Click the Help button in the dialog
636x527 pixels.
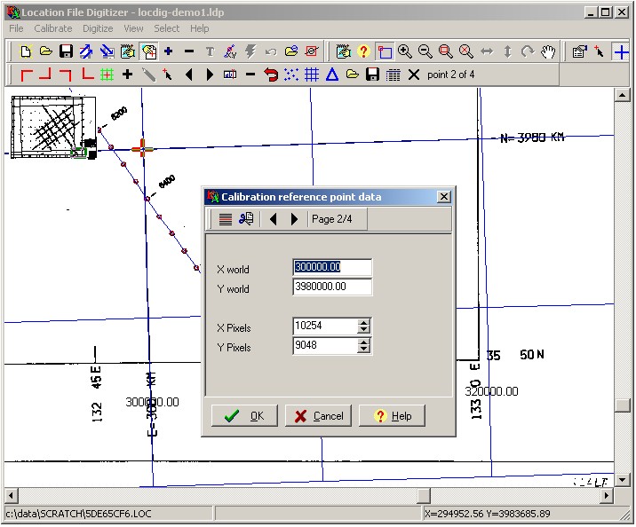coord(393,415)
